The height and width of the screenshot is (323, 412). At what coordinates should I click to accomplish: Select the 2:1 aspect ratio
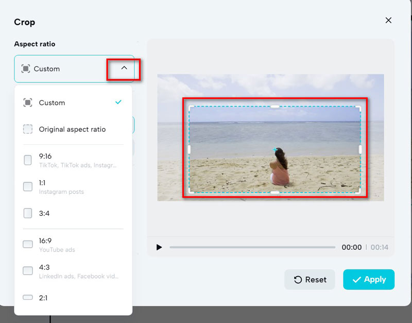tap(73, 298)
